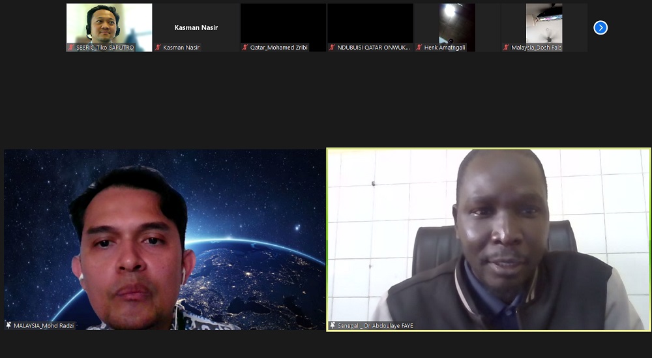Select Qatar_Mohamed Zribi blank video tile
The height and width of the screenshot is (358, 652).
283,23
